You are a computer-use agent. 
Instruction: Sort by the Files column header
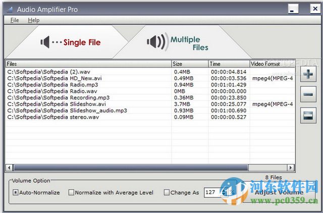tap(88, 64)
